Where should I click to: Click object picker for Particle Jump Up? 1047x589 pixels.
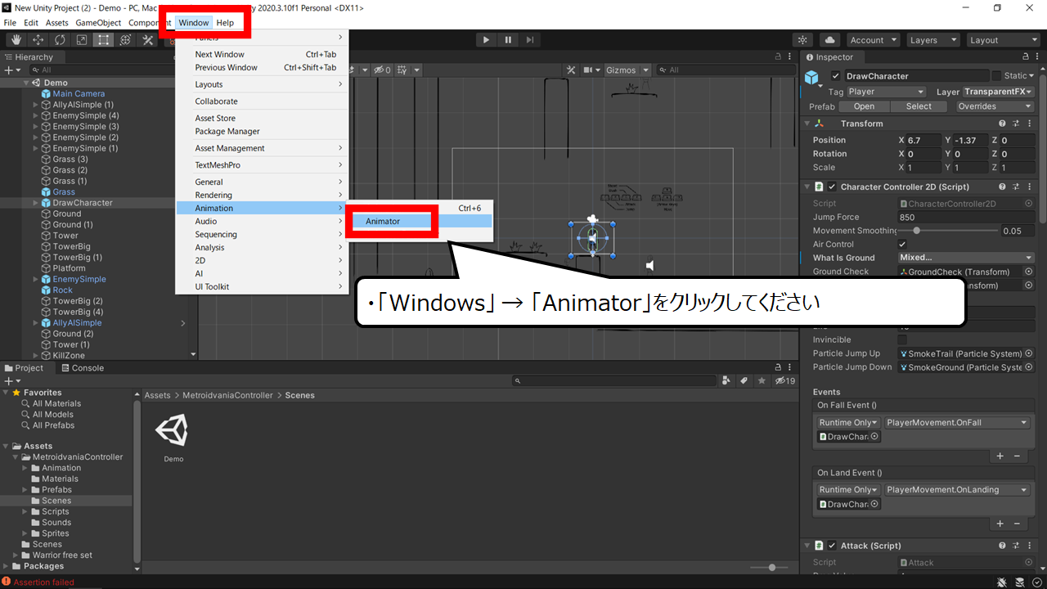click(1028, 353)
